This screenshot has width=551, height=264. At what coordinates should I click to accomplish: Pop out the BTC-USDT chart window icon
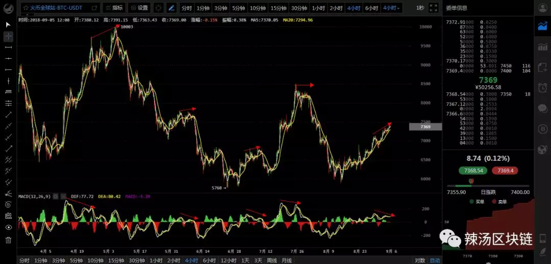tap(94, 8)
